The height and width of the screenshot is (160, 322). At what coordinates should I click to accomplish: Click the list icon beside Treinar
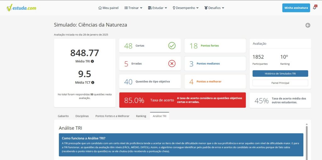point(126,8)
